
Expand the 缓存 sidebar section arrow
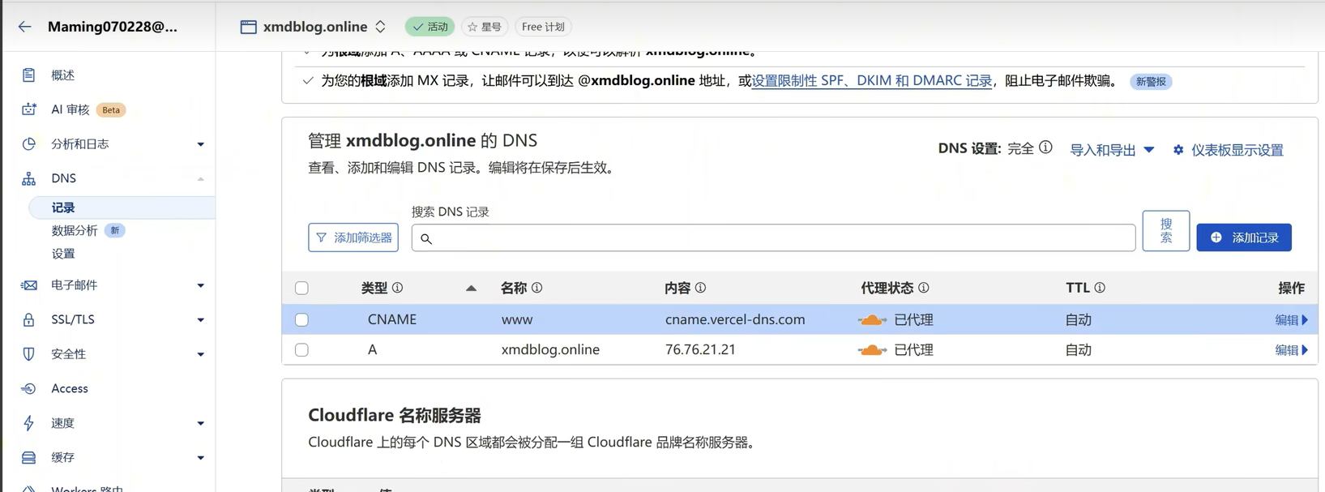pyautogui.click(x=200, y=458)
